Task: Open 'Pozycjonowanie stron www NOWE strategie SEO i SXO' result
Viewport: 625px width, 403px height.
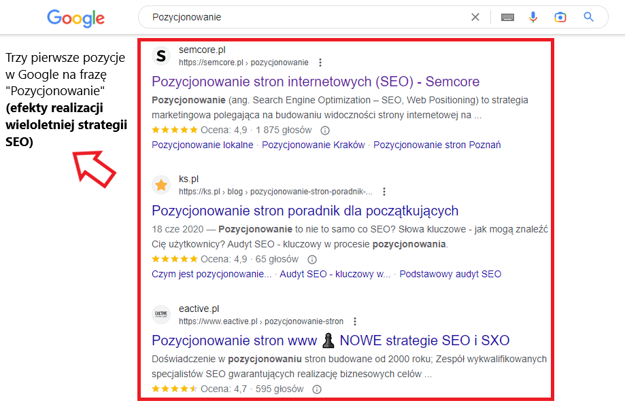Action: tap(331, 340)
